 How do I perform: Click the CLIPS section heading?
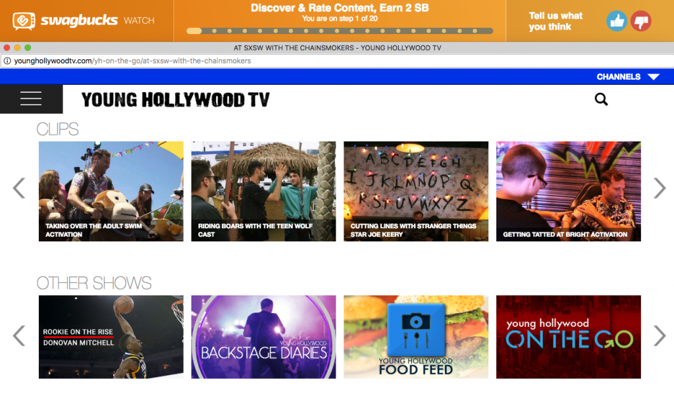pyautogui.click(x=58, y=129)
